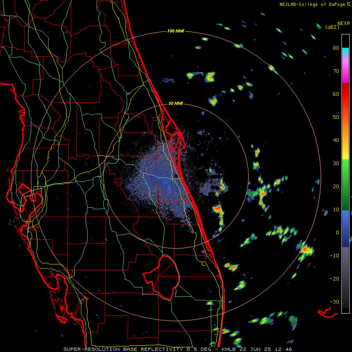This screenshot has height=352, width=352.
Task: Click the 60 value on the dBZ scale
Action: pyautogui.click(x=336, y=94)
